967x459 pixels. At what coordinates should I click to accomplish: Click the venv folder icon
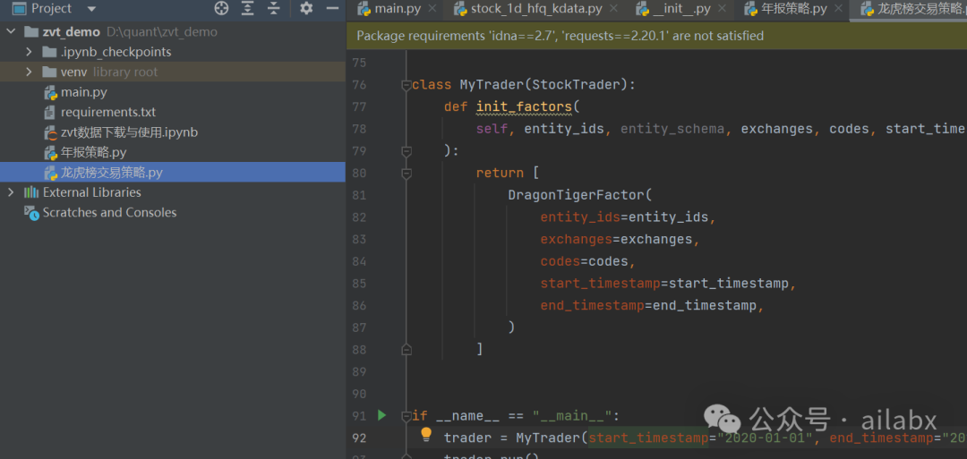click(50, 72)
